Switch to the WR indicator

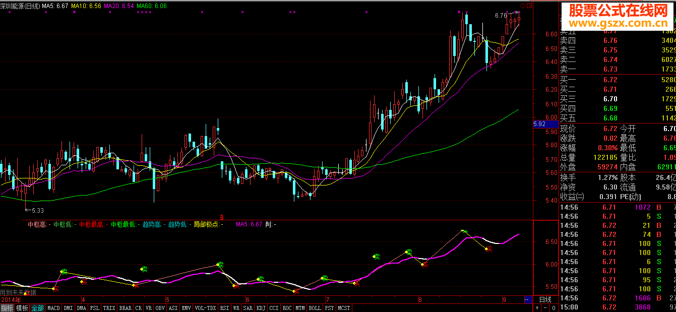pyautogui.click(x=236, y=307)
